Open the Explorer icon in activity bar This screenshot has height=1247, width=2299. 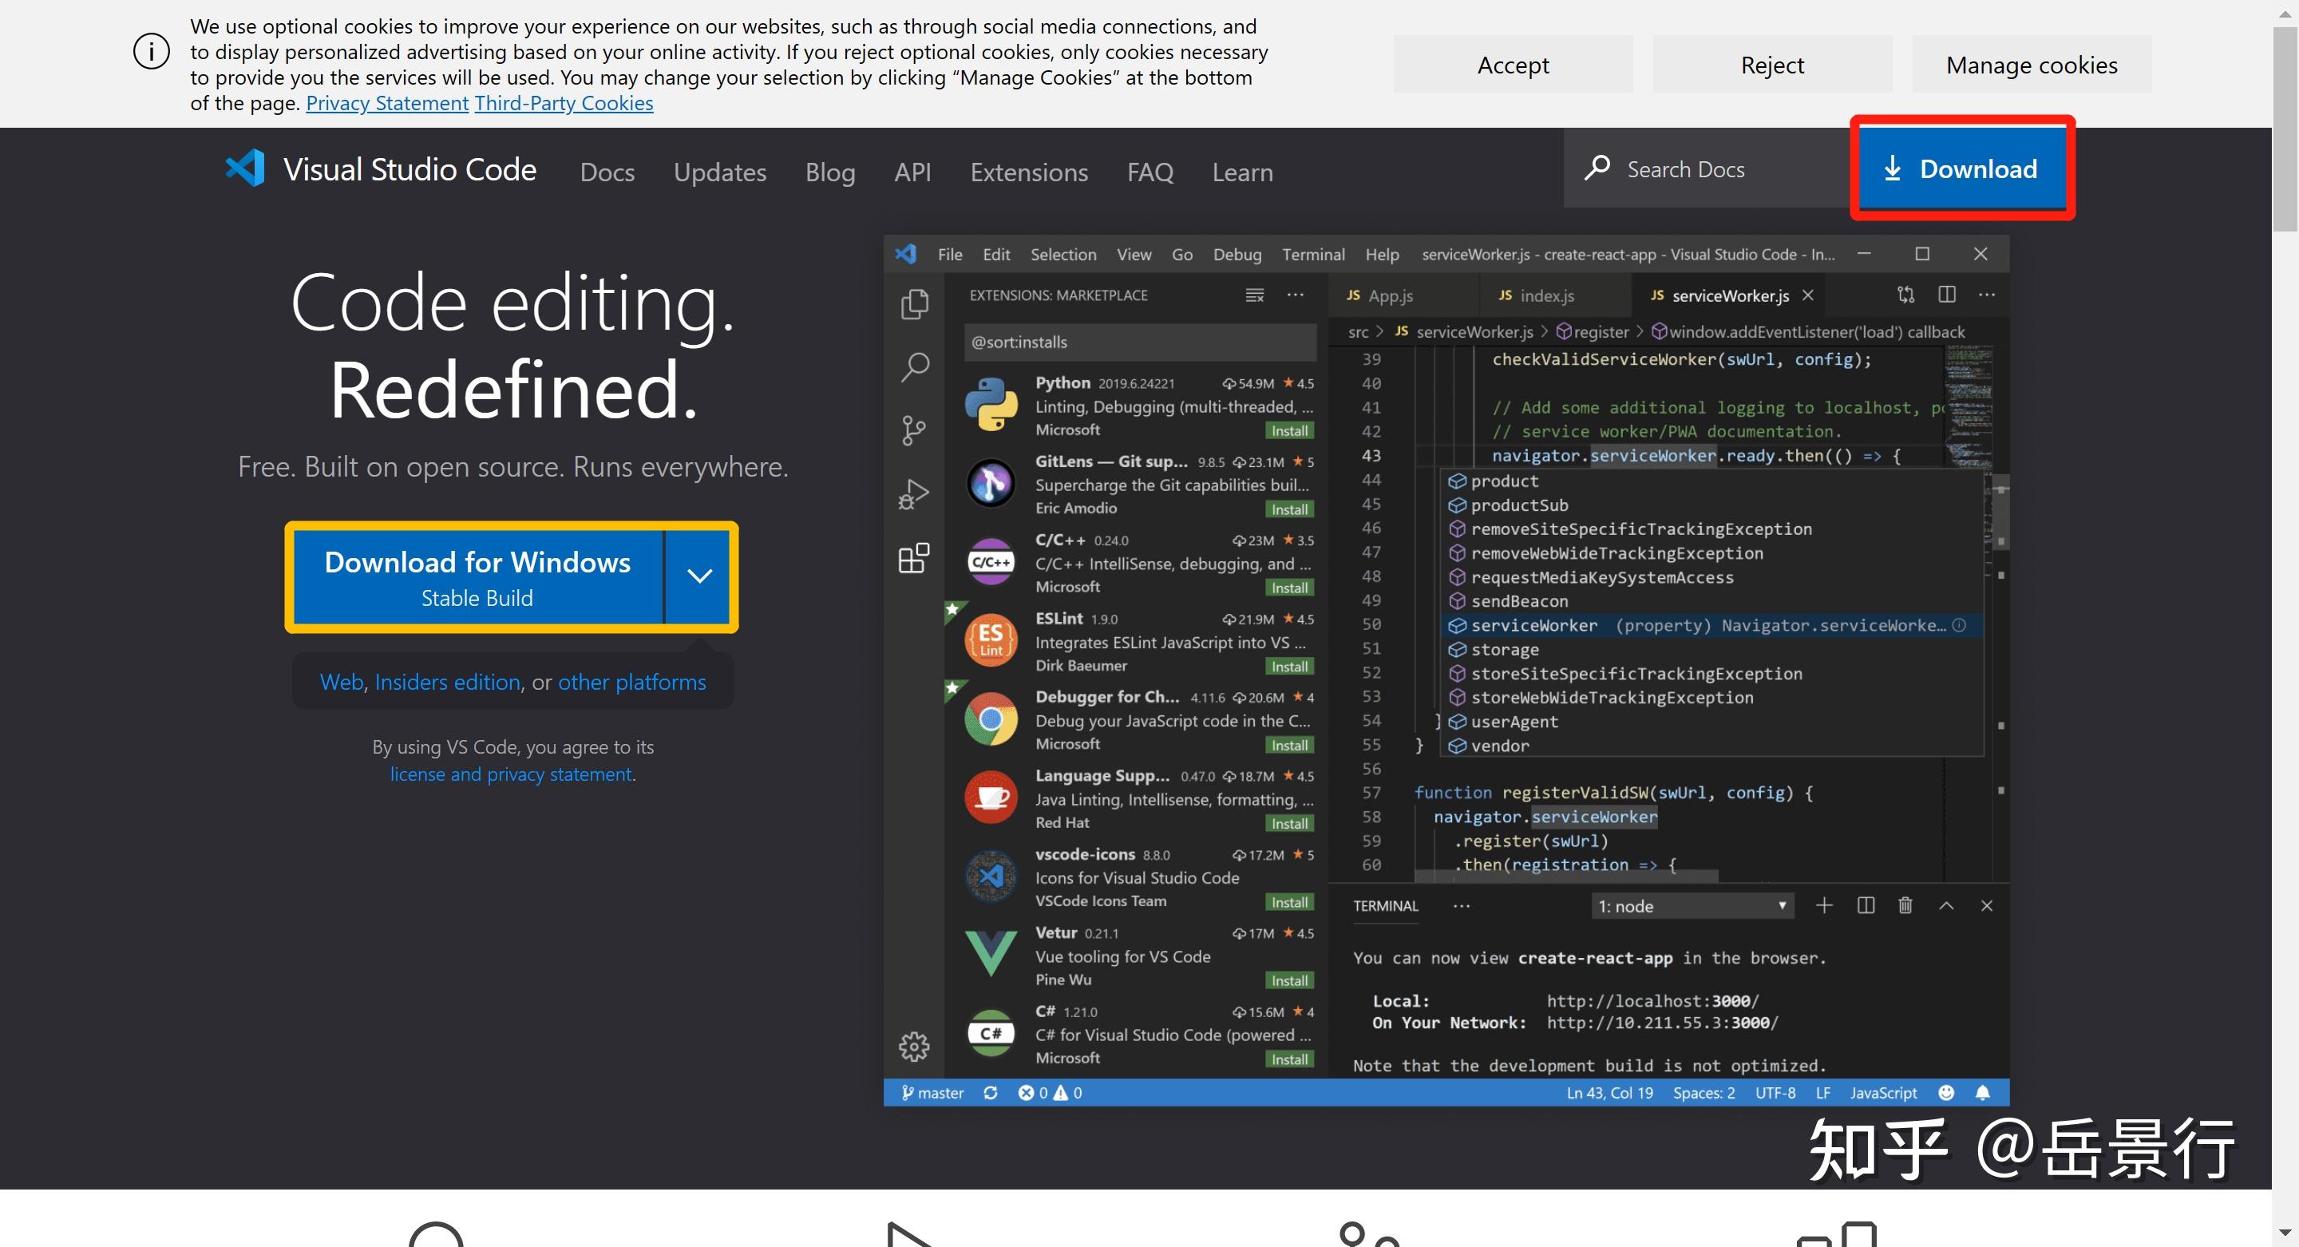coord(914,304)
